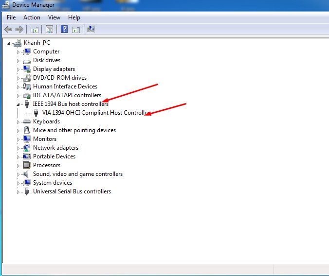The width and height of the screenshot is (329, 276).
Task: Click the Sound, video and game controllers icon
Action: (x=26, y=174)
